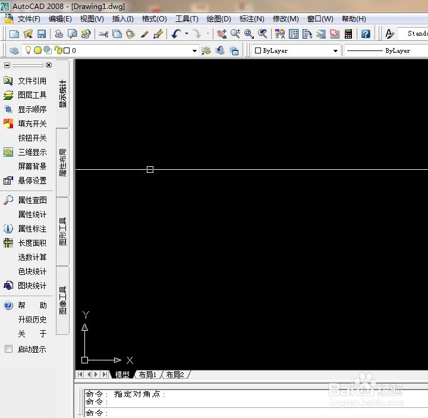Select Zoom Realtime magnifier icon
Screen dimensions: 428x418
click(x=235, y=34)
